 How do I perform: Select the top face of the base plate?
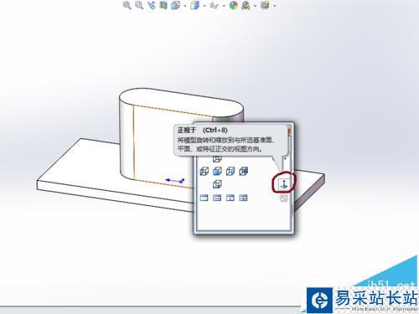pos(84,165)
